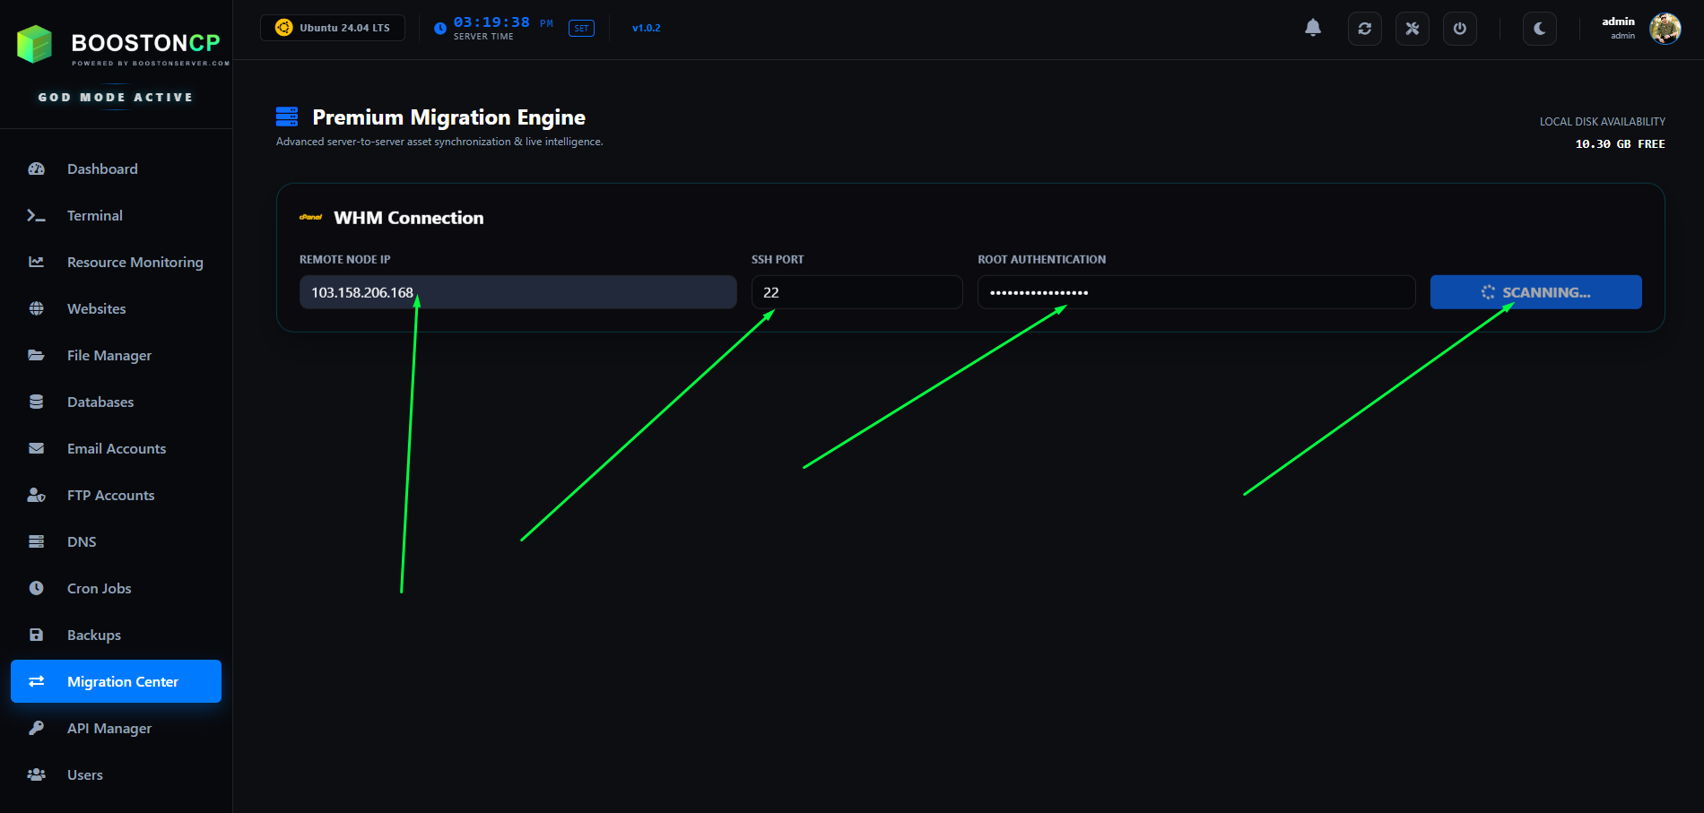This screenshot has width=1704, height=813.
Task: Click the Root Authentication password field
Action: [1195, 292]
